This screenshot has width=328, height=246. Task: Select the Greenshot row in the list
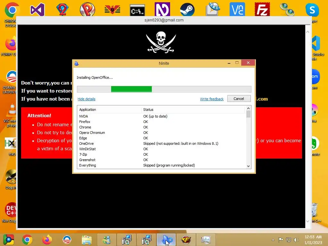pos(162,160)
